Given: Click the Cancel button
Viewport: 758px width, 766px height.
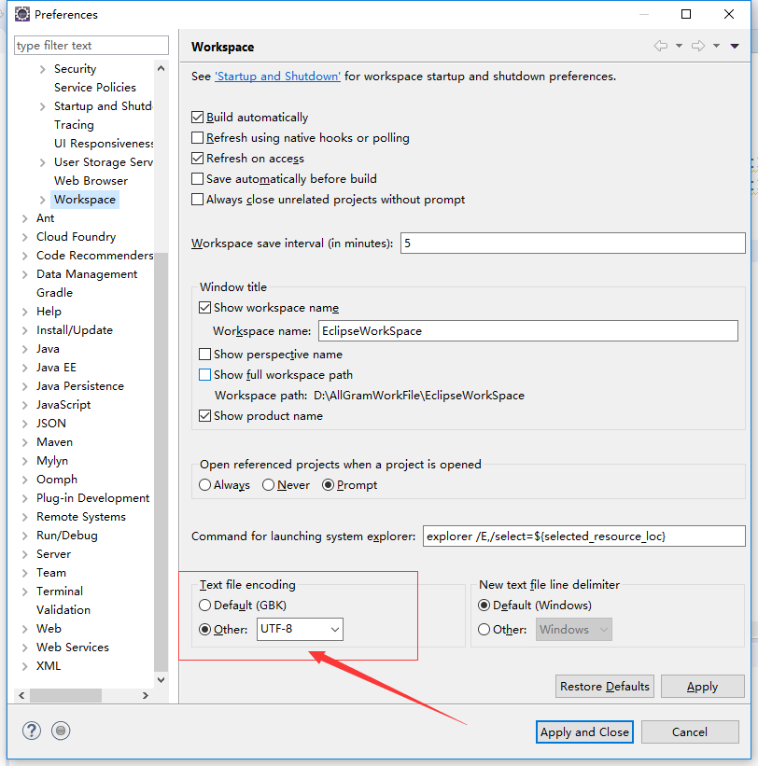Looking at the screenshot, I should (690, 731).
